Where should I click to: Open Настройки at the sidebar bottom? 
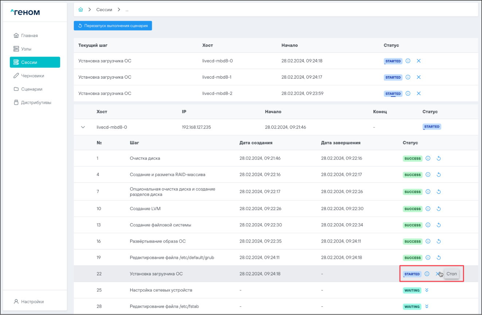click(x=32, y=302)
